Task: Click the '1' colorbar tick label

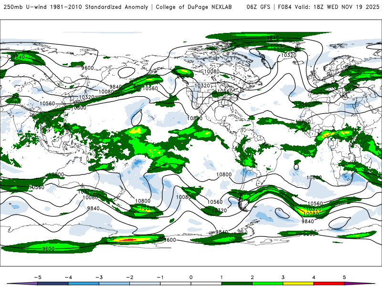Action: point(222,277)
